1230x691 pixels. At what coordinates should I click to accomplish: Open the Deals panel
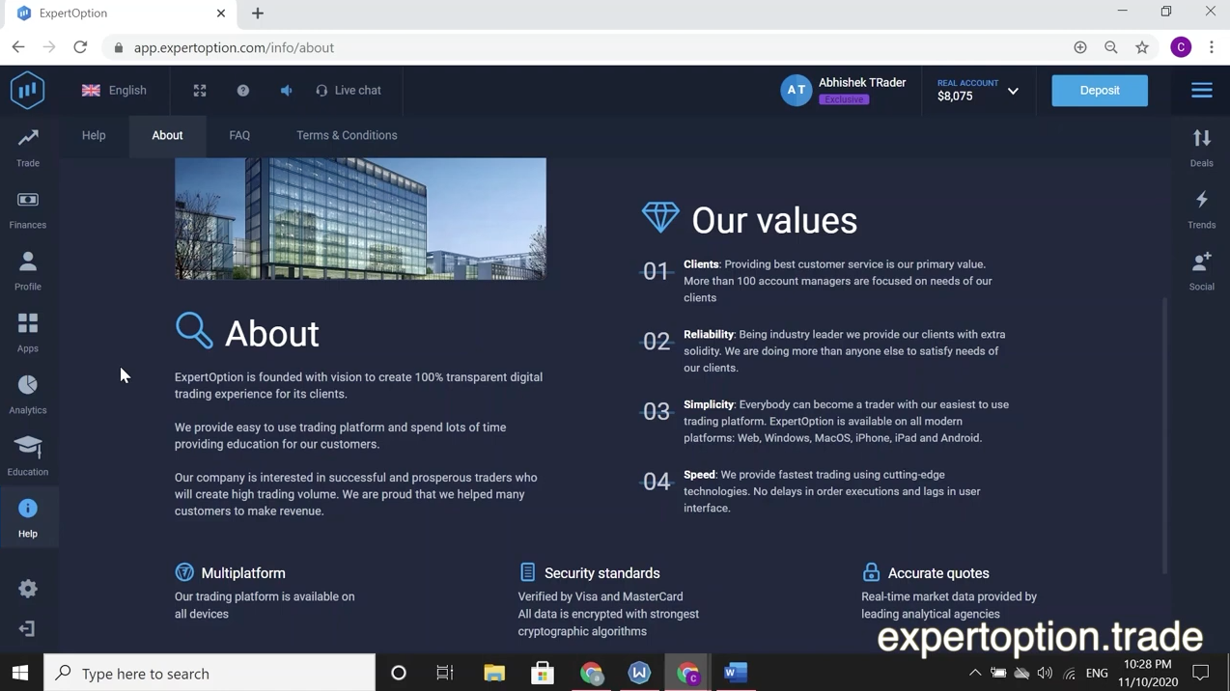coord(1202,147)
